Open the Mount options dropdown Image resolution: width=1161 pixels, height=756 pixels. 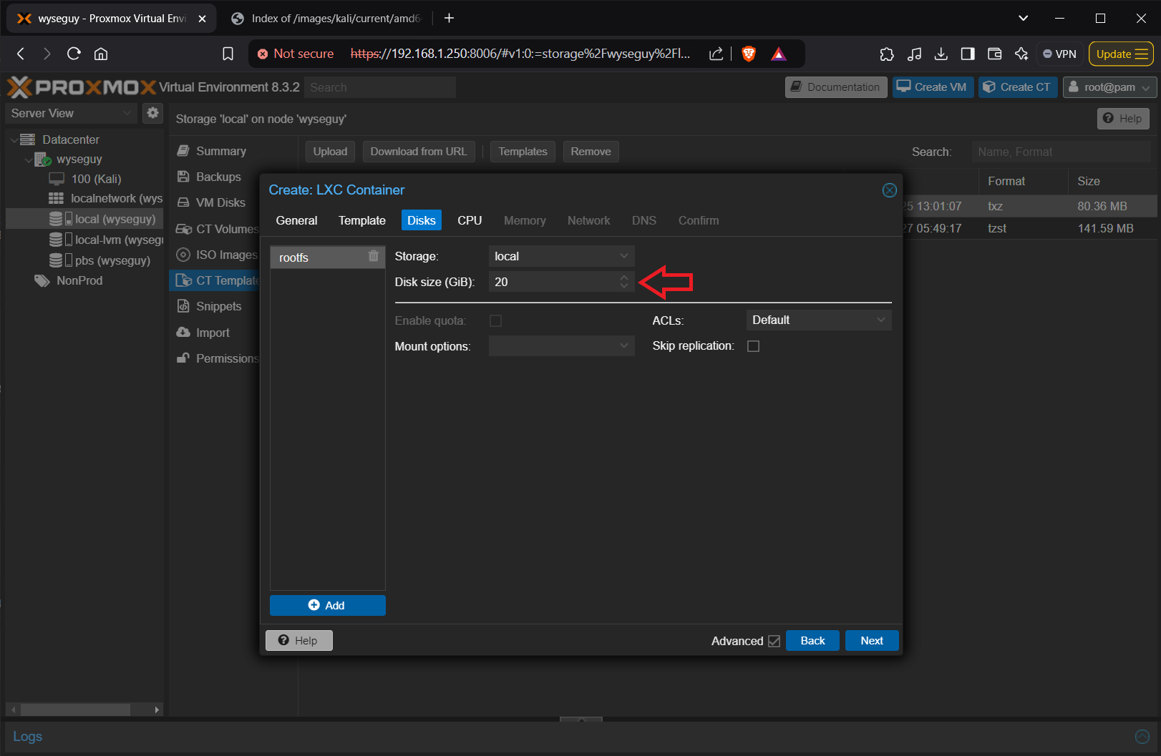point(562,346)
